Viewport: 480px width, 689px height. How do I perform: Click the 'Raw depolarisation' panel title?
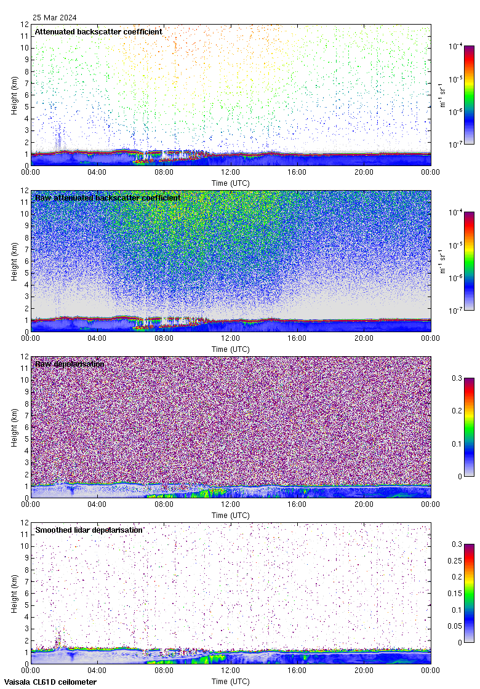70,364
